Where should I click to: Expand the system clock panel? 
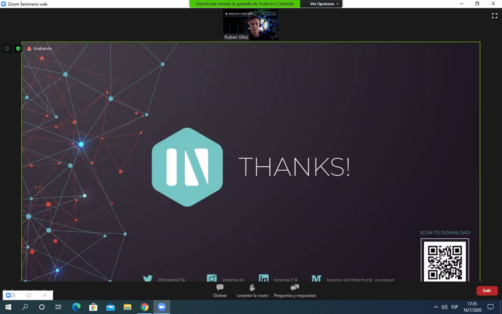click(472, 306)
